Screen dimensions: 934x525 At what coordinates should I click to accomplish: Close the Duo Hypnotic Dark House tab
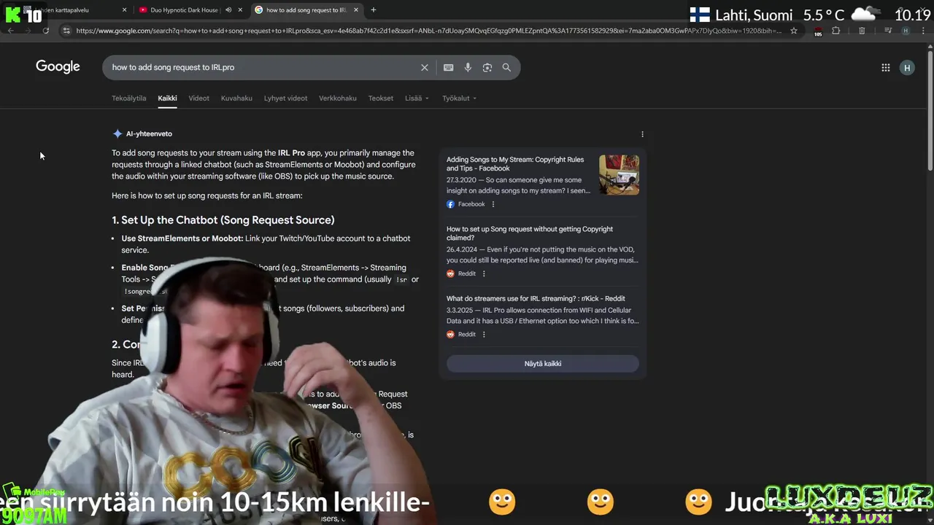[240, 10]
